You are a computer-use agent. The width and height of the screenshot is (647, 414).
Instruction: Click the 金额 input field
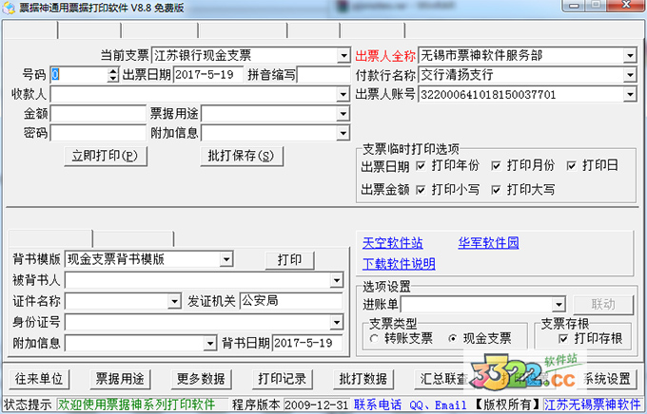click(98, 114)
